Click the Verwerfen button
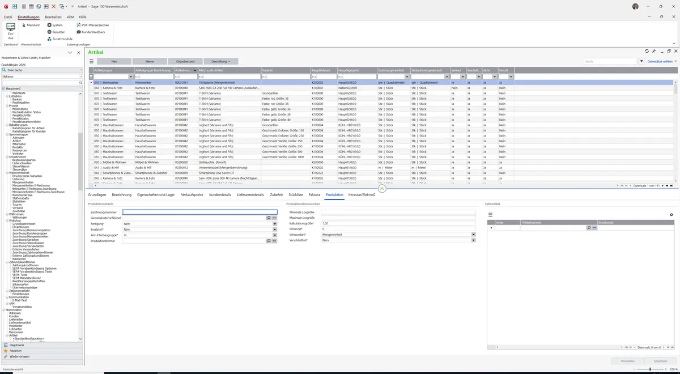The image size is (680, 374). tap(627, 361)
